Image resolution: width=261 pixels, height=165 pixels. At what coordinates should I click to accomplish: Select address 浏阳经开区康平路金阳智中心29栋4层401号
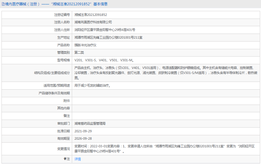coord(105,30)
